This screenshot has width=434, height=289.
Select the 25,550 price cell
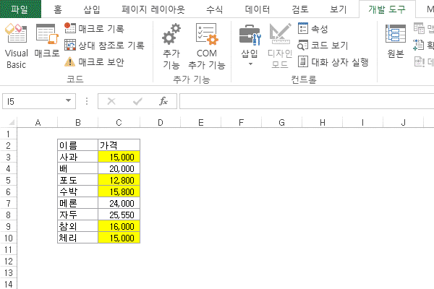[x=119, y=215]
